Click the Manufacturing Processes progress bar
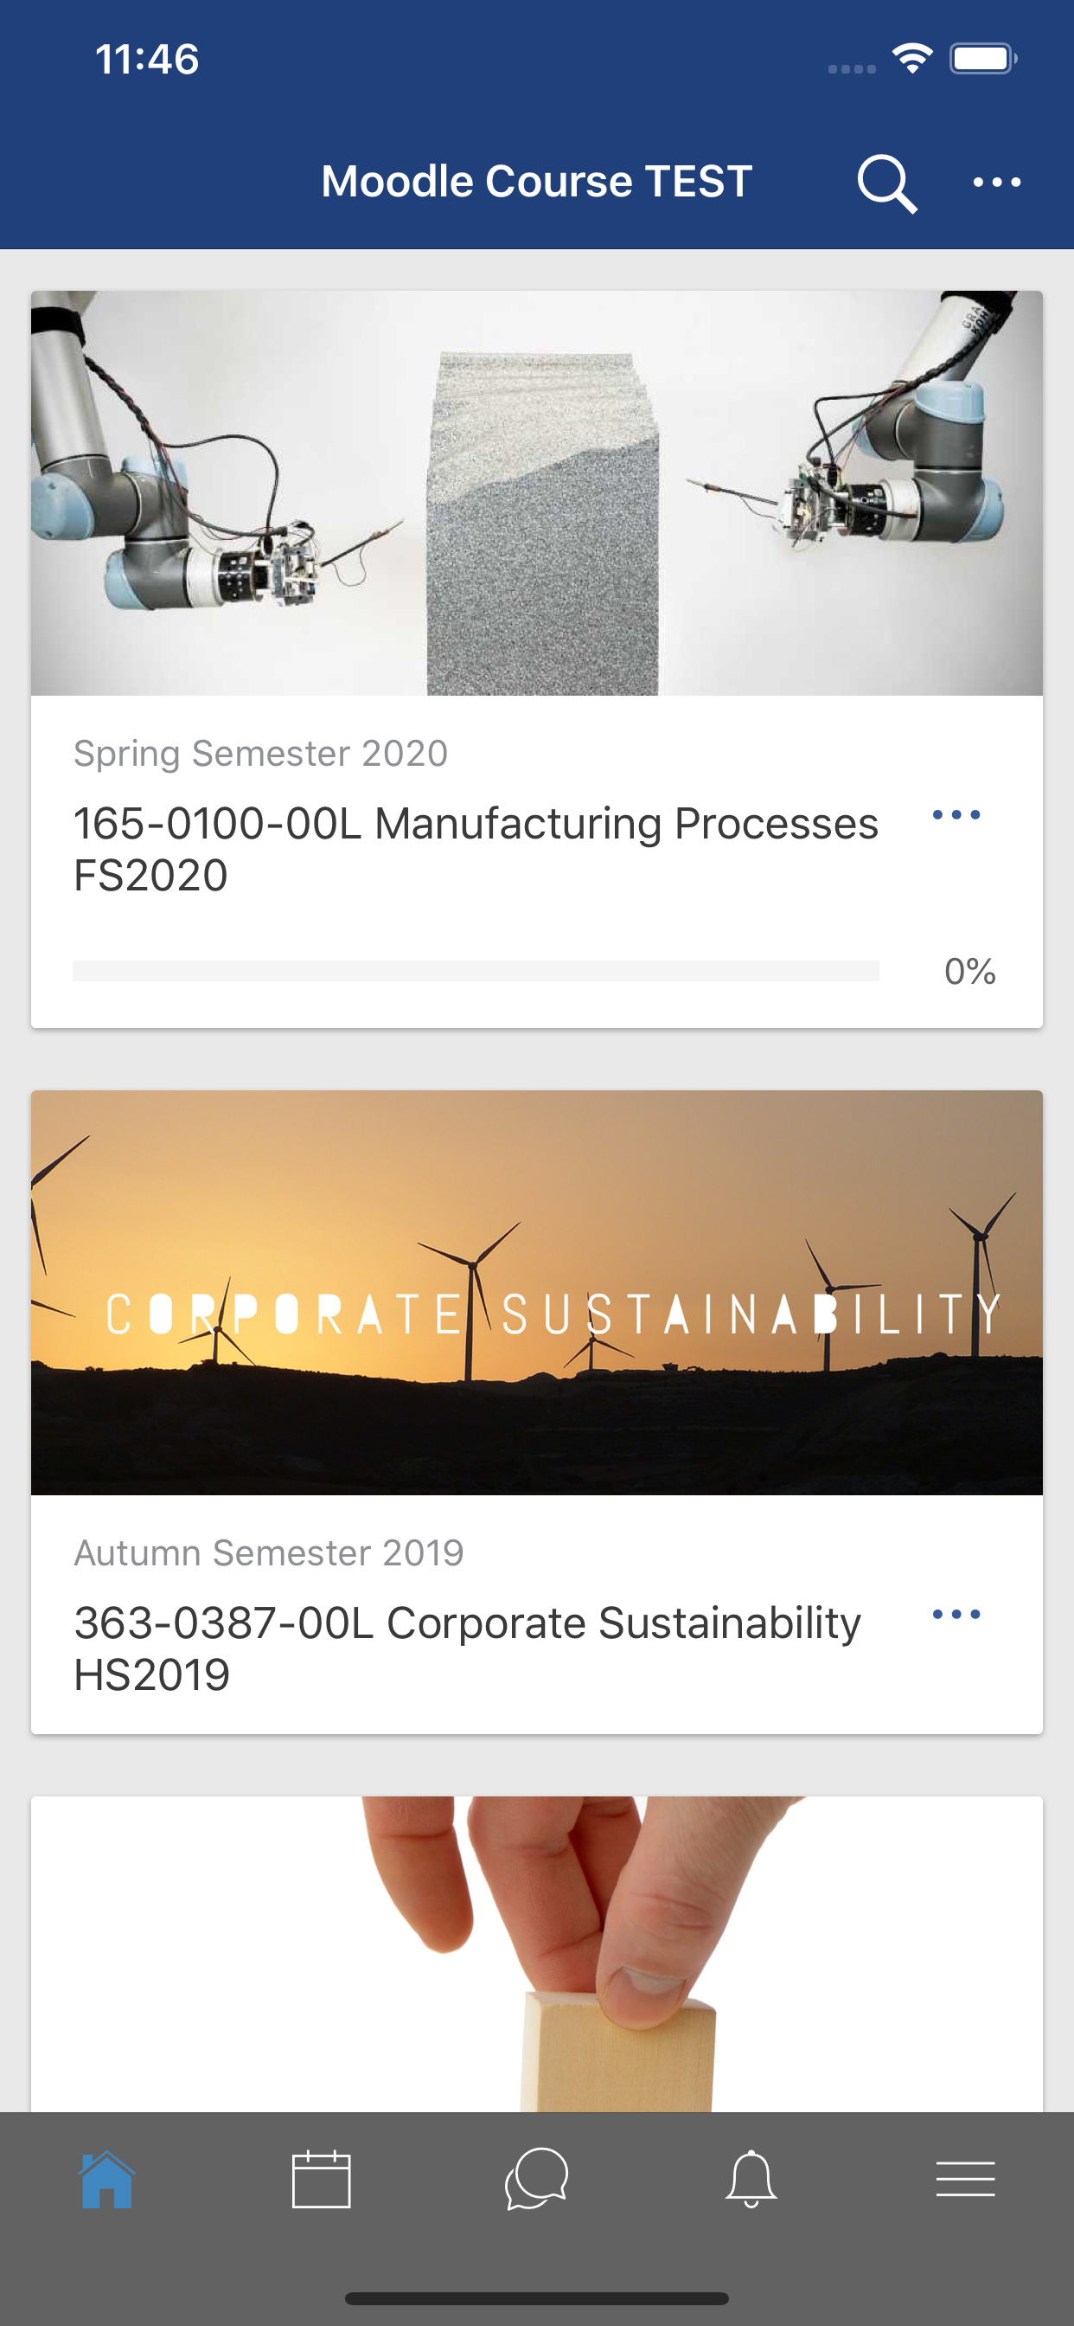 coord(476,971)
